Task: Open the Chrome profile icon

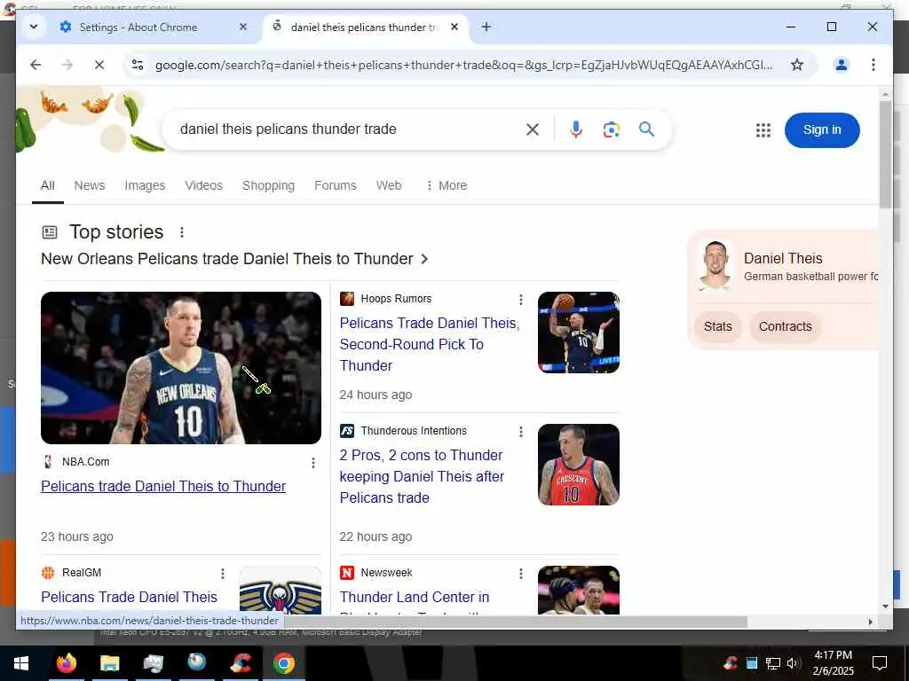Action: (x=842, y=65)
